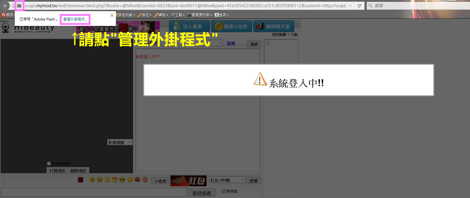
Task: Click the red 系統登入中!! chat message
Action: tap(147, 56)
